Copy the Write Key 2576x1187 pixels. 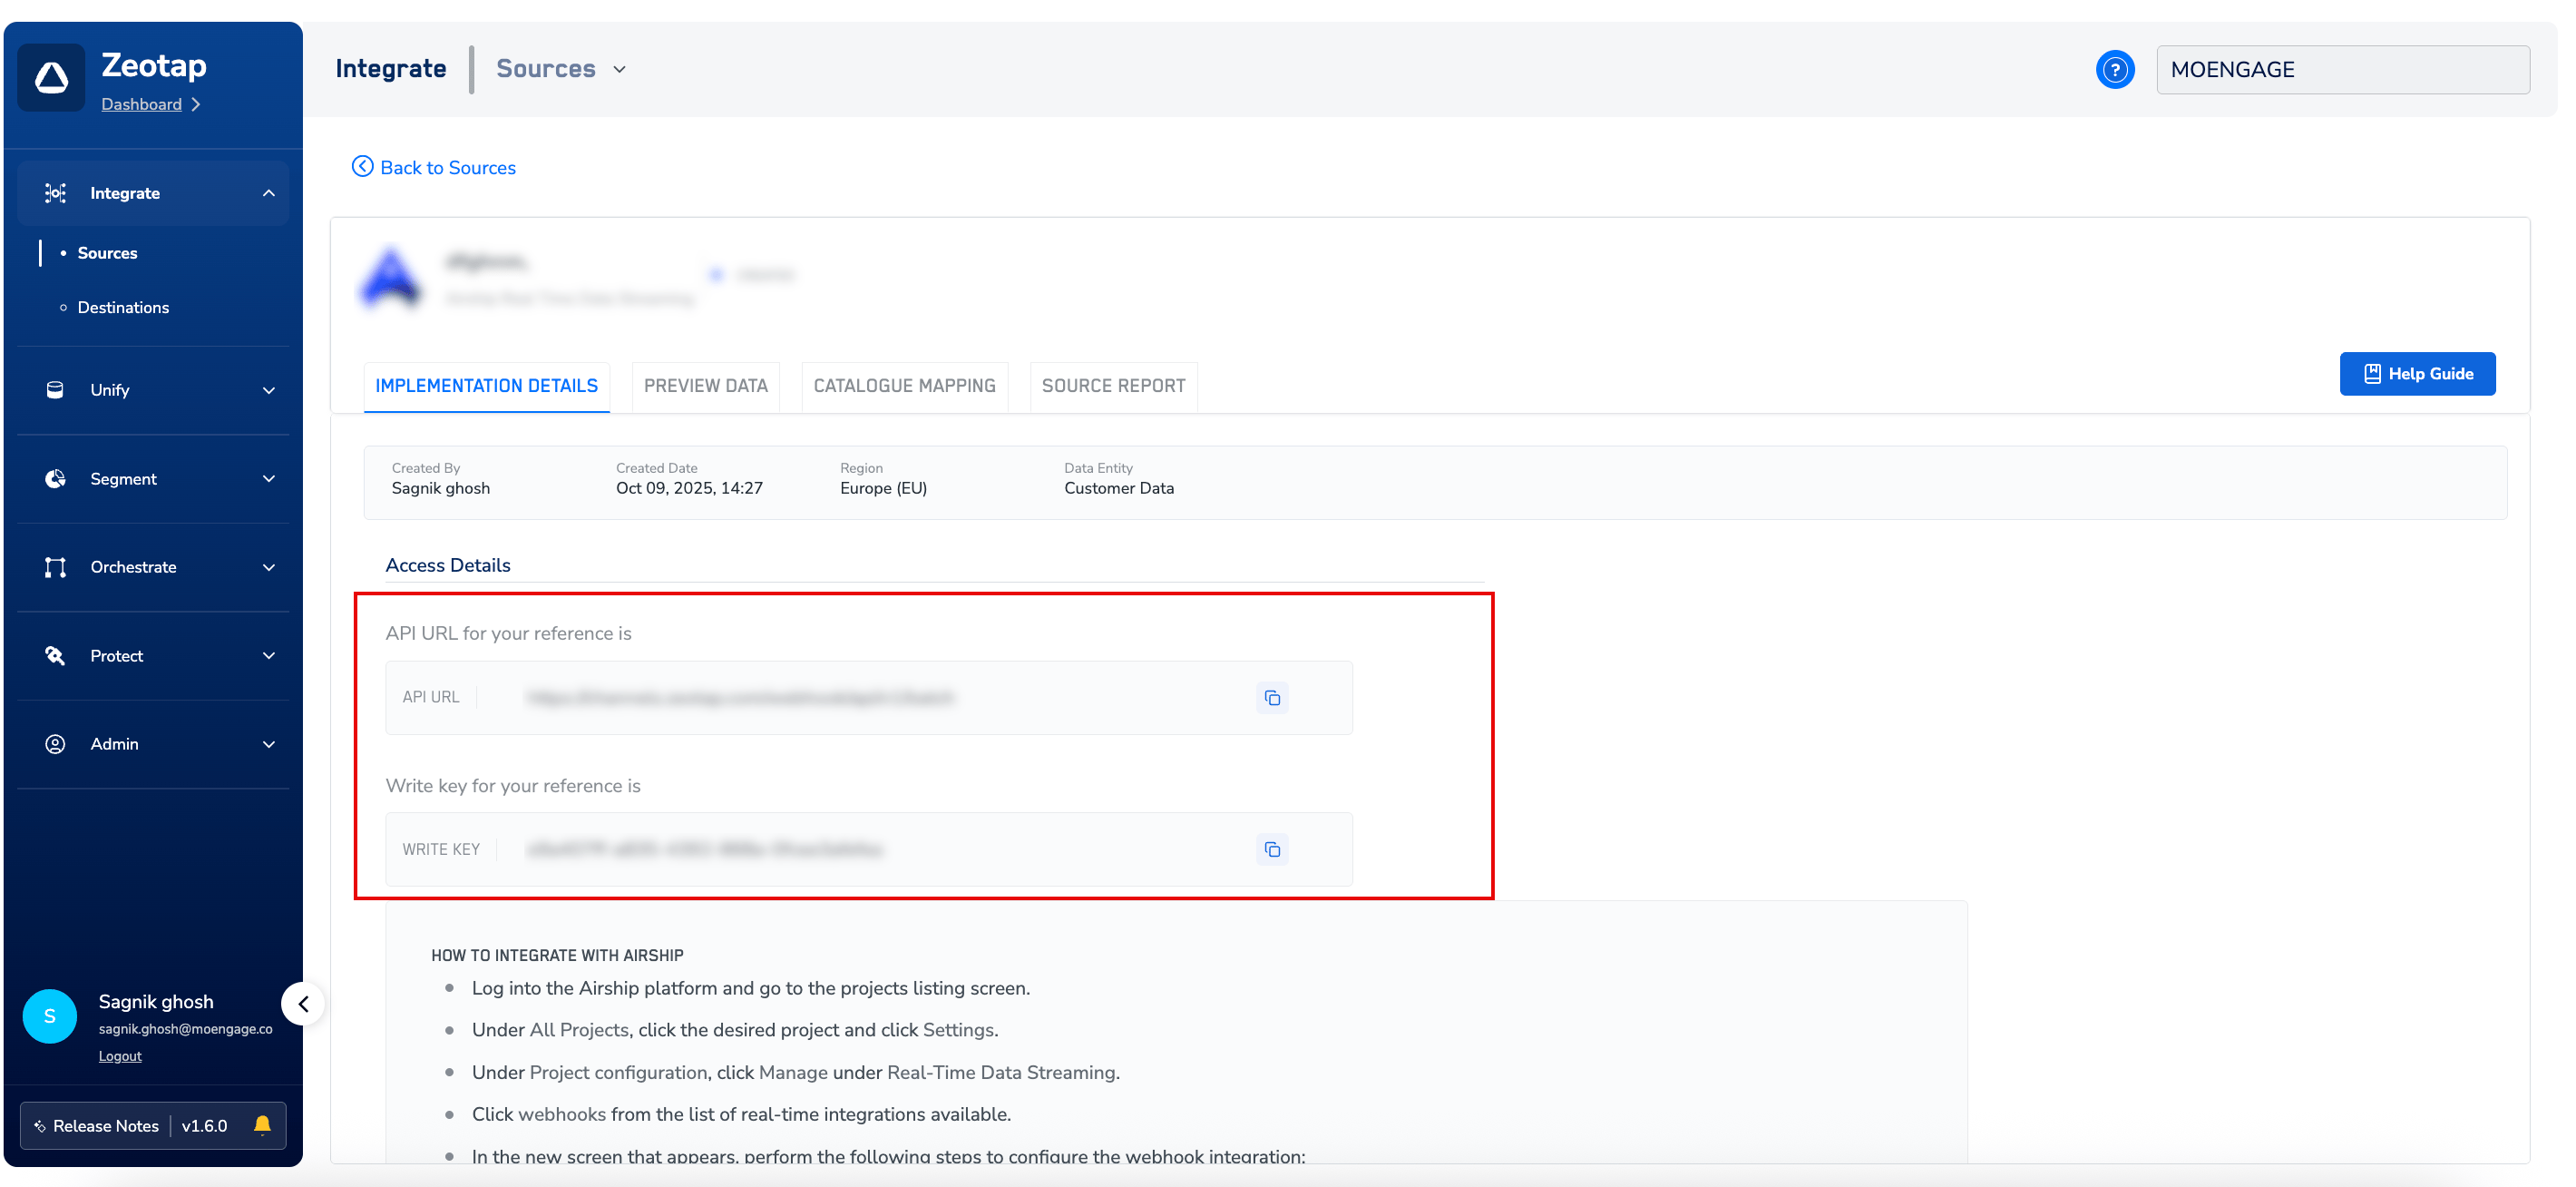point(1272,849)
